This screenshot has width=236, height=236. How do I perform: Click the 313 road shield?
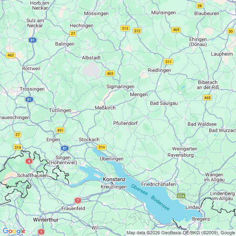tap(125, 28)
